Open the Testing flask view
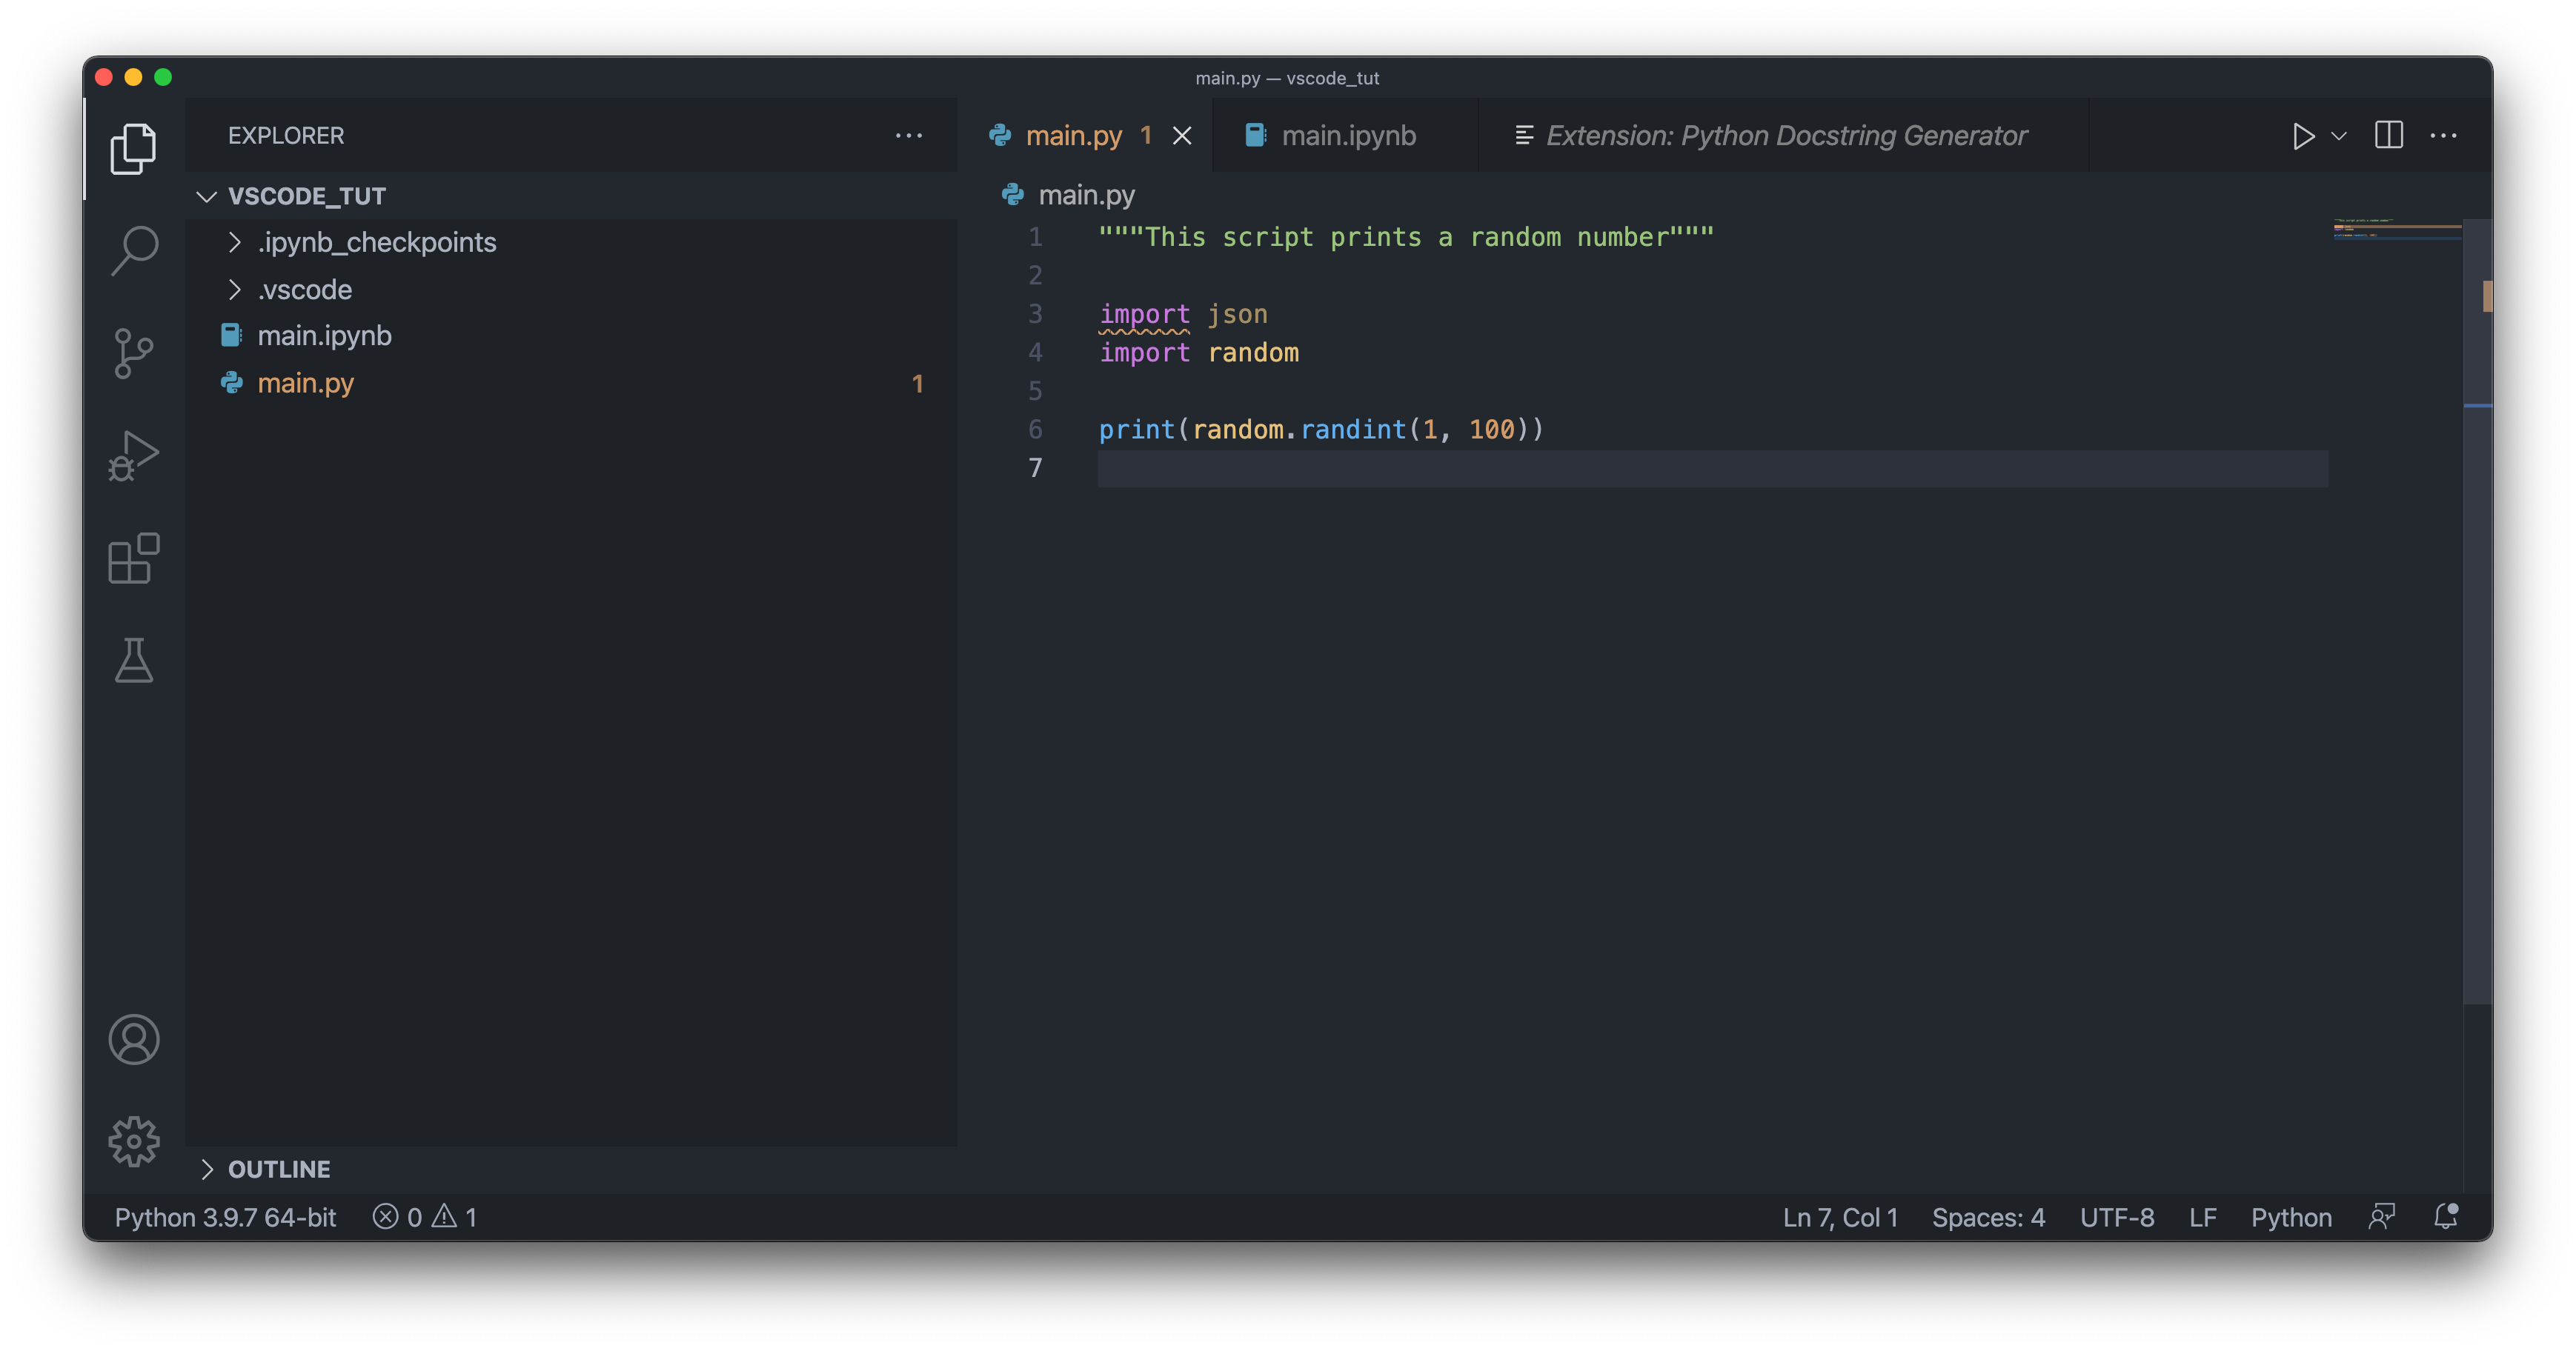Screen dimensions: 2576x1351 134,661
